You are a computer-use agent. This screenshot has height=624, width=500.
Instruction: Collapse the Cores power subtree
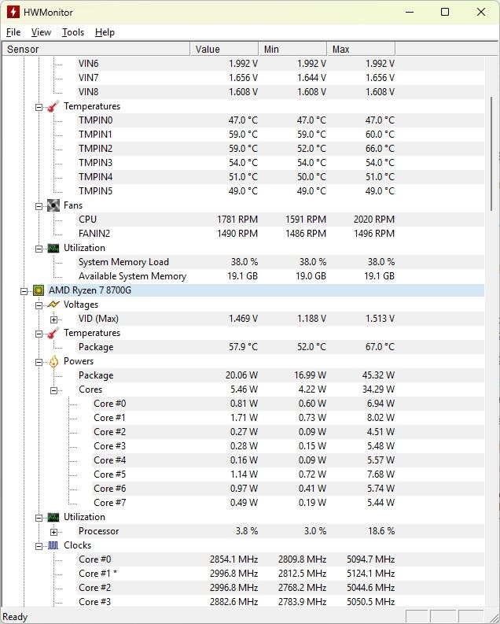tap(53, 390)
